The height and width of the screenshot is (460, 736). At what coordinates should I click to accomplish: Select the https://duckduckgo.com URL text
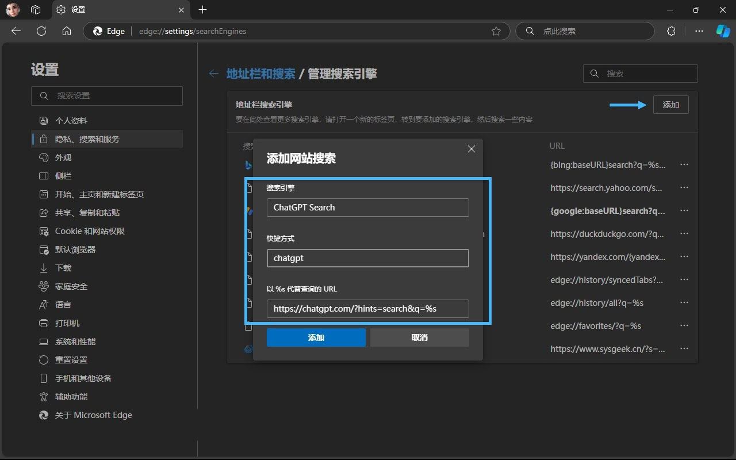tap(607, 233)
